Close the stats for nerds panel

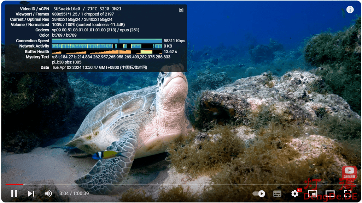[x=181, y=10]
